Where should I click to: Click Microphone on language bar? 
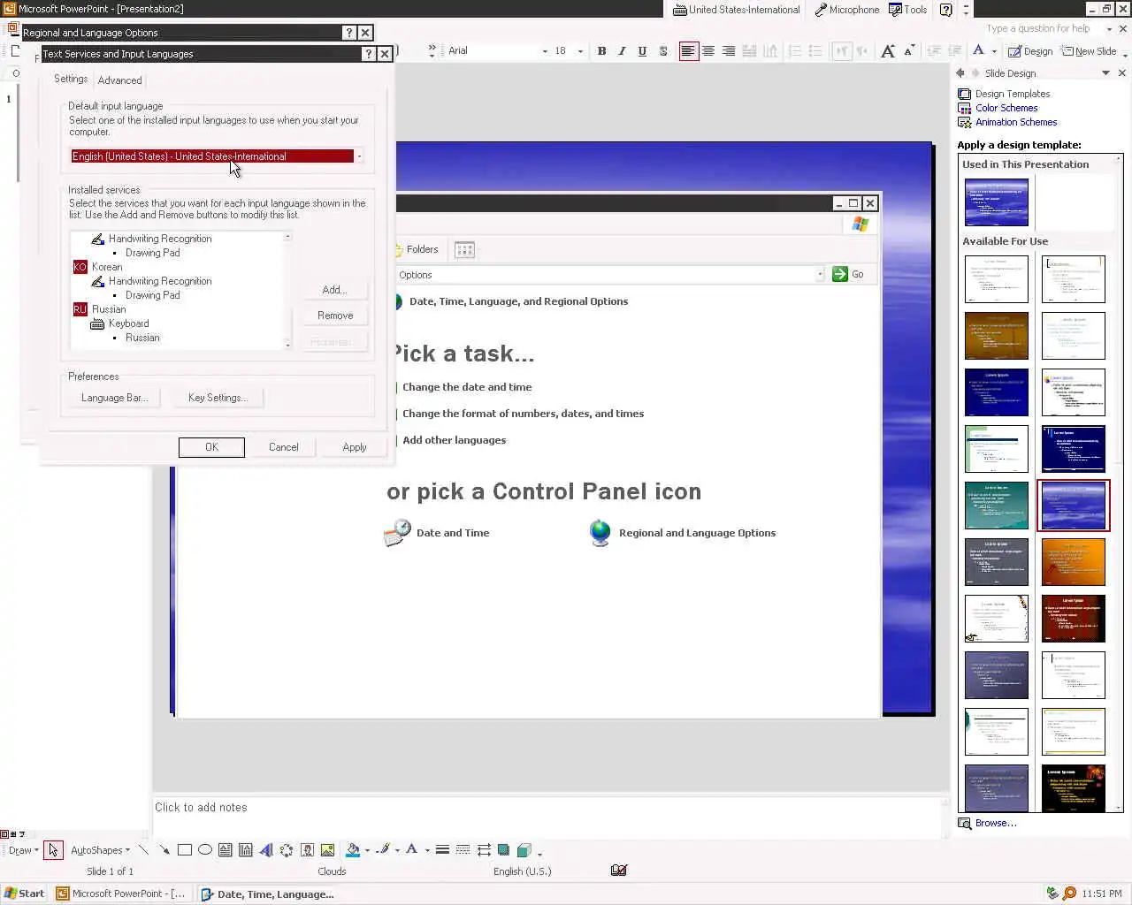pos(846,10)
